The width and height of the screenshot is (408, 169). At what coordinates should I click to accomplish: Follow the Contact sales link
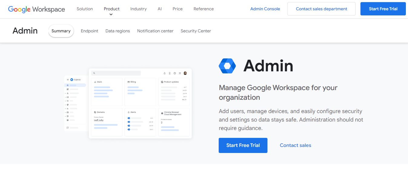[x=295, y=145]
